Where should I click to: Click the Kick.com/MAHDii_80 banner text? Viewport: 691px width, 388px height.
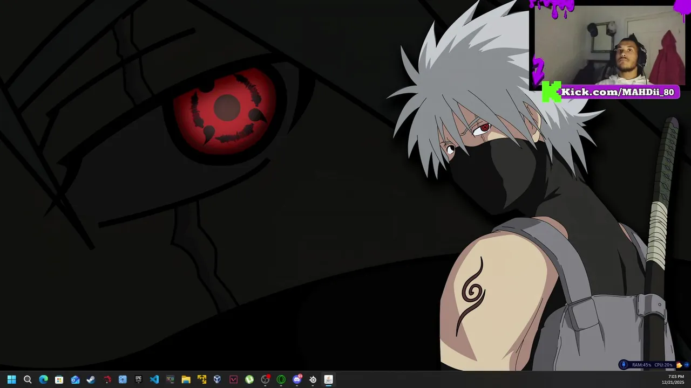[x=618, y=92]
